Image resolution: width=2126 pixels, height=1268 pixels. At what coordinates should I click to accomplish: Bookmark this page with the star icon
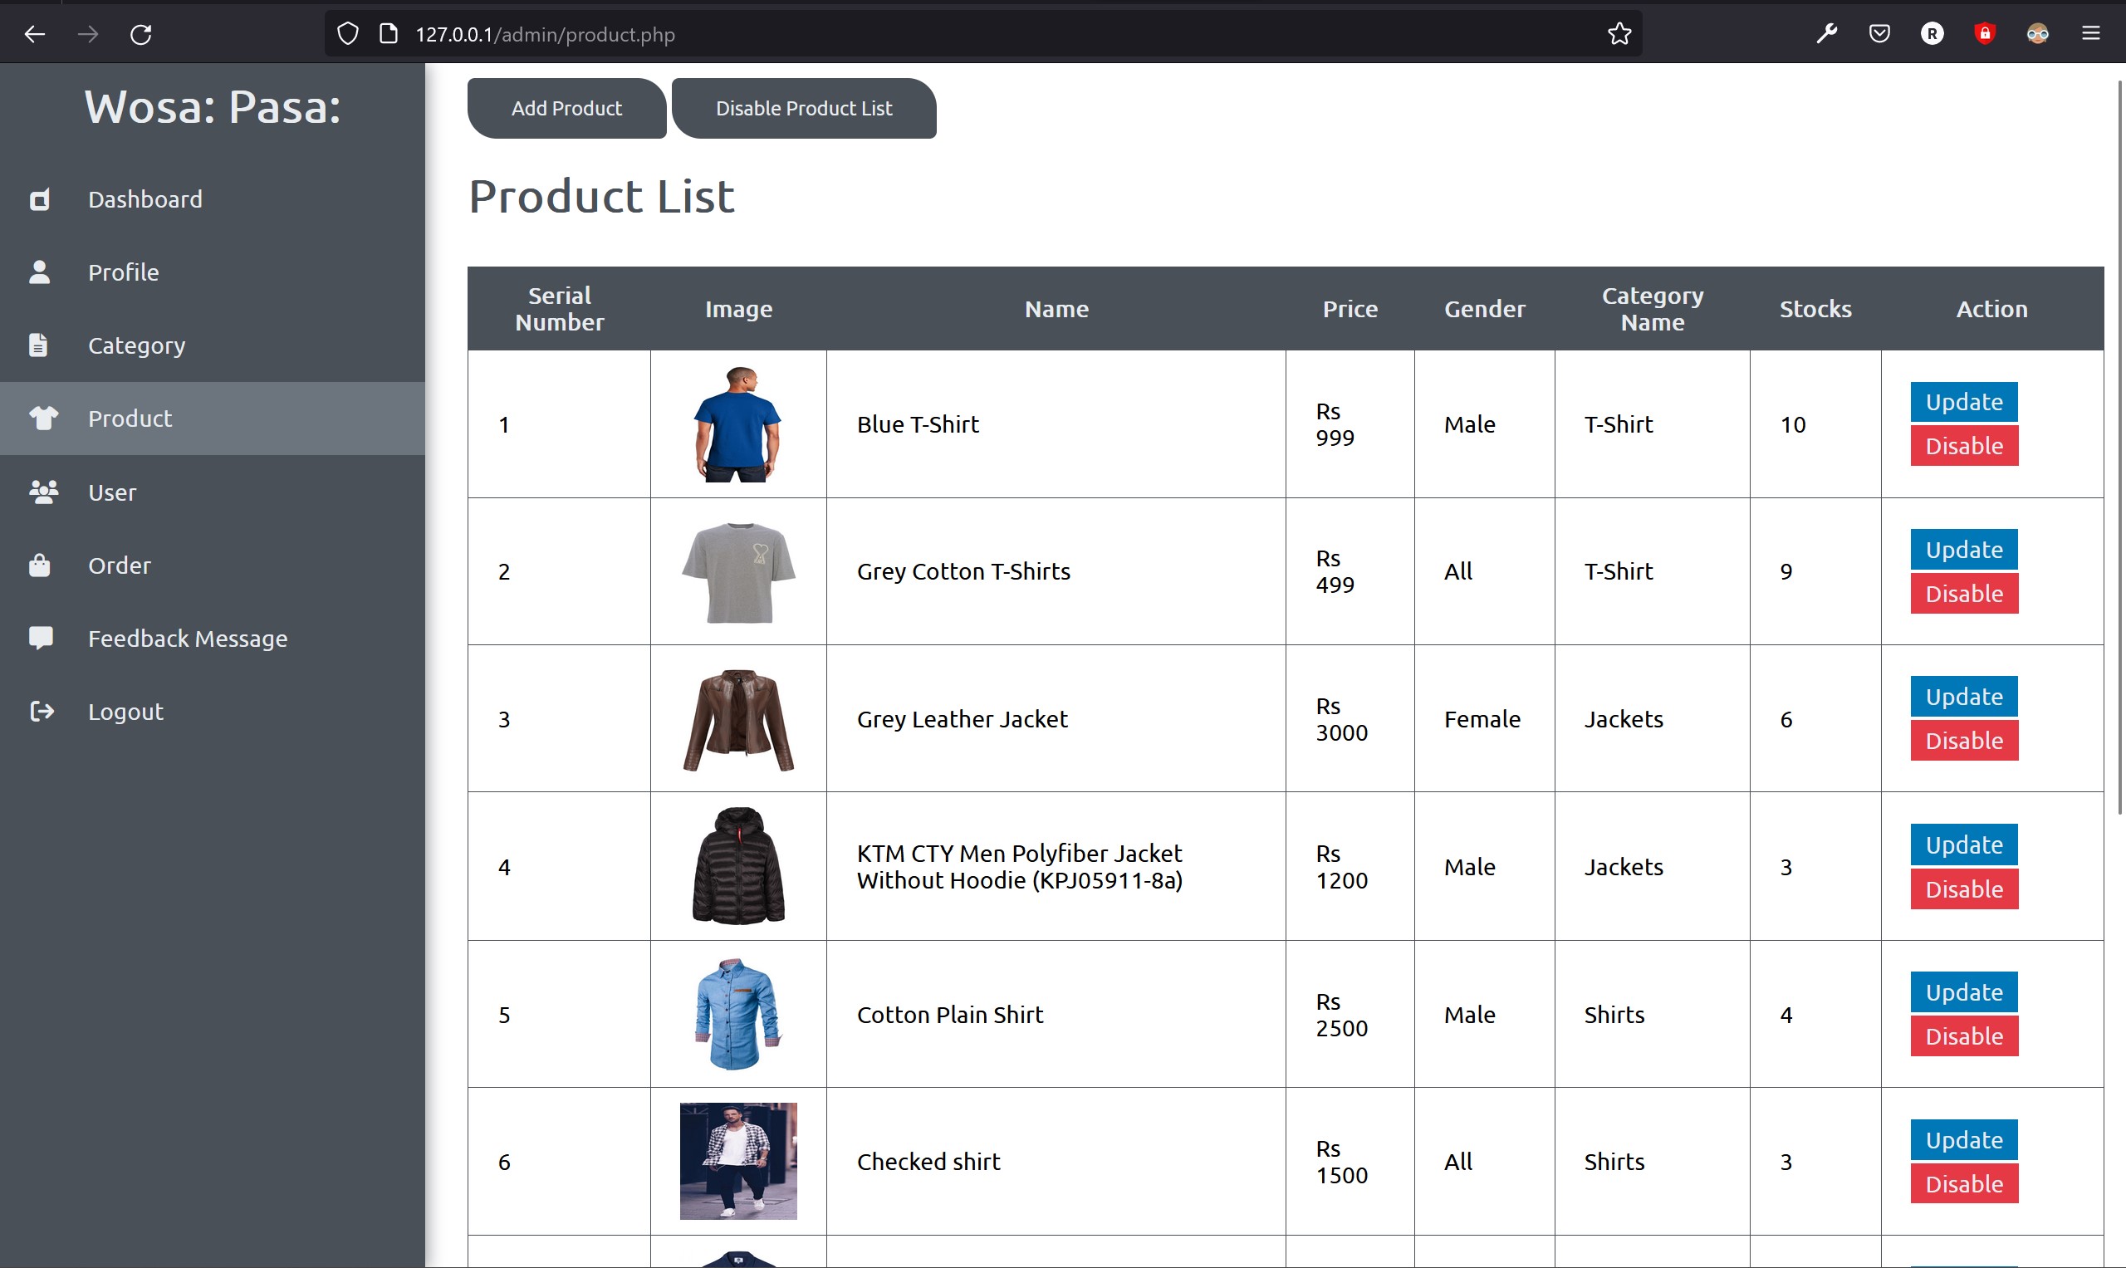[1619, 34]
